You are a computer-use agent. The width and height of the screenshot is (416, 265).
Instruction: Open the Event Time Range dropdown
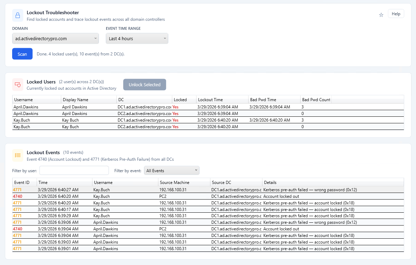click(x=137, y=38)
